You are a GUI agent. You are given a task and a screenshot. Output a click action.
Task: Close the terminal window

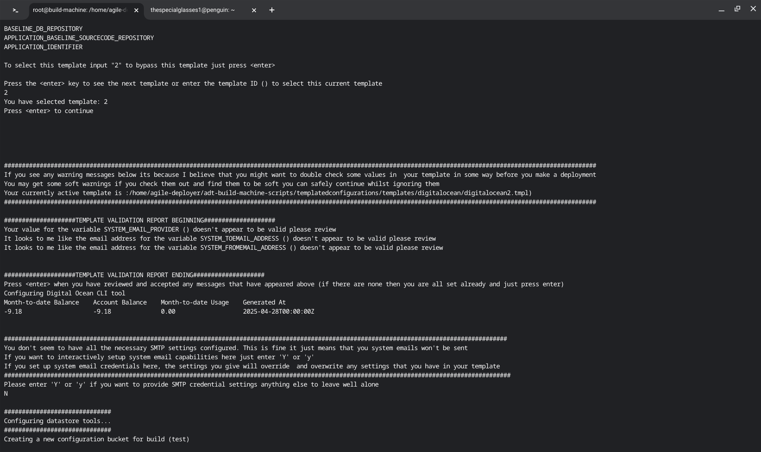point(753,9)
